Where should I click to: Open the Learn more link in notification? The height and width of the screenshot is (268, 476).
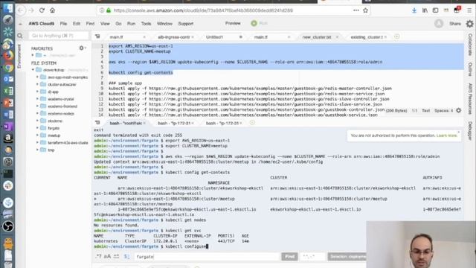click(446, 135)
